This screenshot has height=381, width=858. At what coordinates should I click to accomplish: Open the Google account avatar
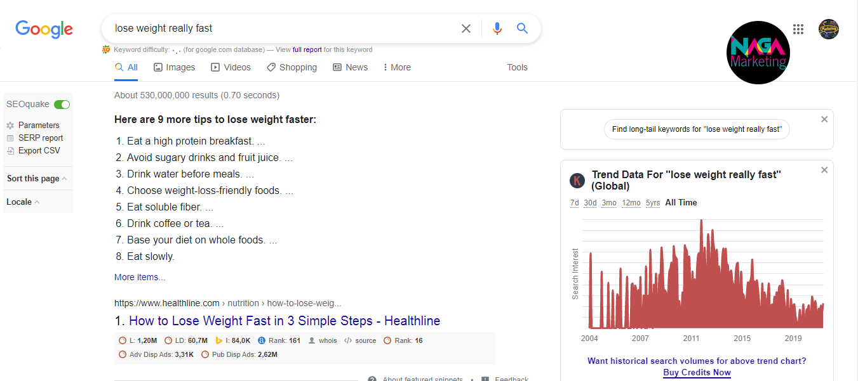(x=828, y=29)
